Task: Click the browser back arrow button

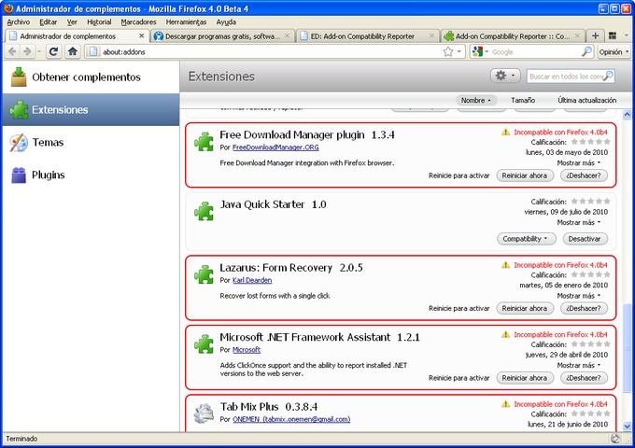Action: click(12, 51)
